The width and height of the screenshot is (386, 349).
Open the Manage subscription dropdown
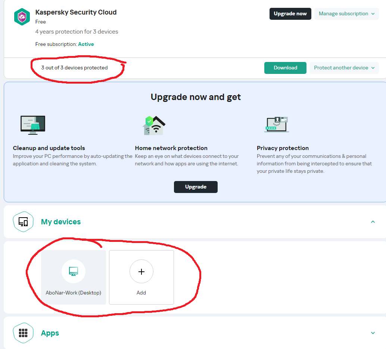click(x=346, y=14)
